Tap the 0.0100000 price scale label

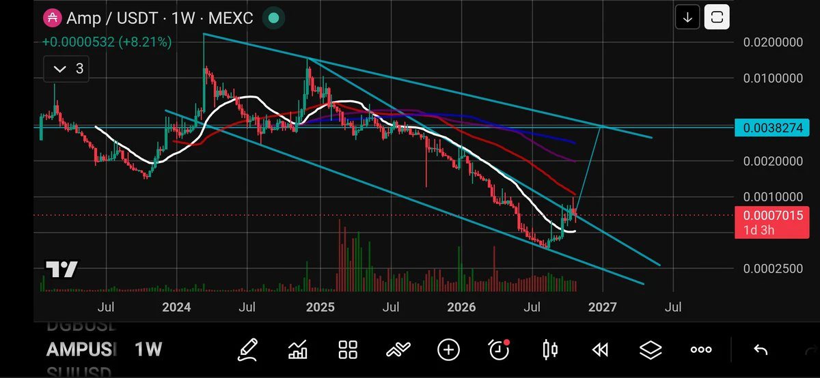click(771, 78)
